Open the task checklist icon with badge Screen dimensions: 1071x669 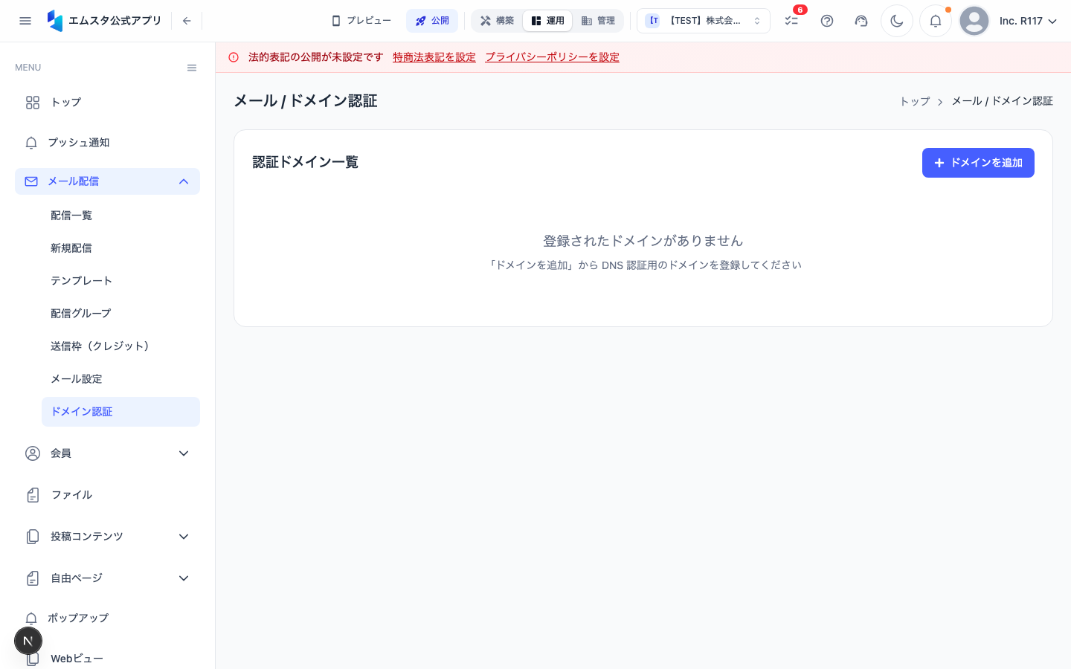pos(791,21)
